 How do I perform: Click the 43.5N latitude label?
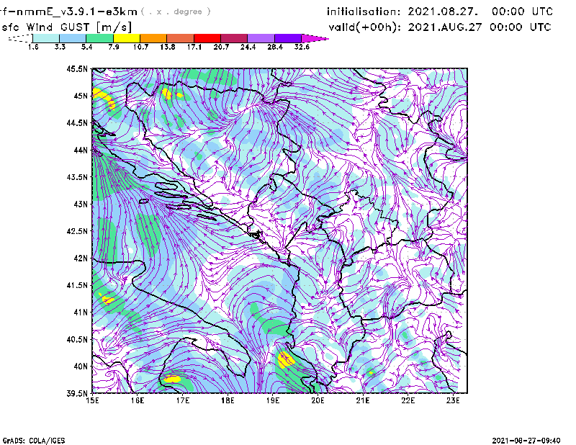(77, 177)
